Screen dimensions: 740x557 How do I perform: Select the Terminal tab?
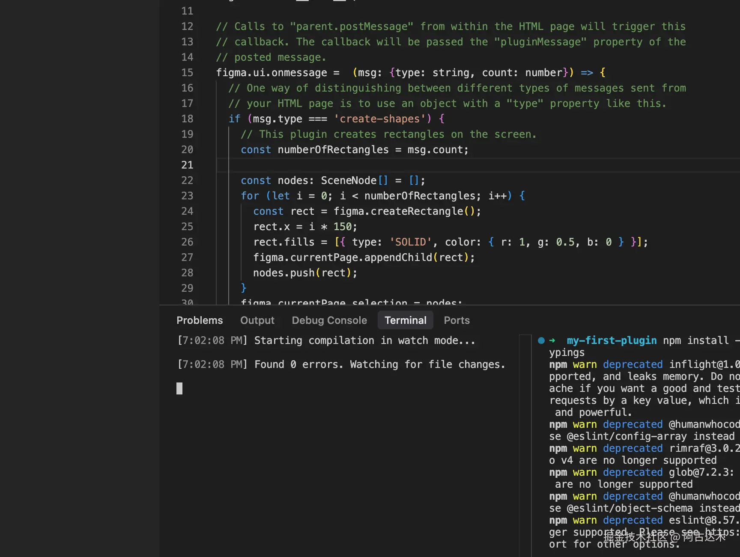click(406, 320)
